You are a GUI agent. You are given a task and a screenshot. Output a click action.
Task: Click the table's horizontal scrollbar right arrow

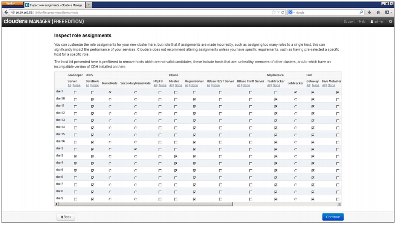pos(339,204)
